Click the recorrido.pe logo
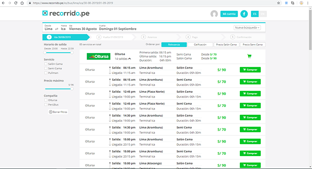Viewport: 312px width, 169px height. pos(66,13)
